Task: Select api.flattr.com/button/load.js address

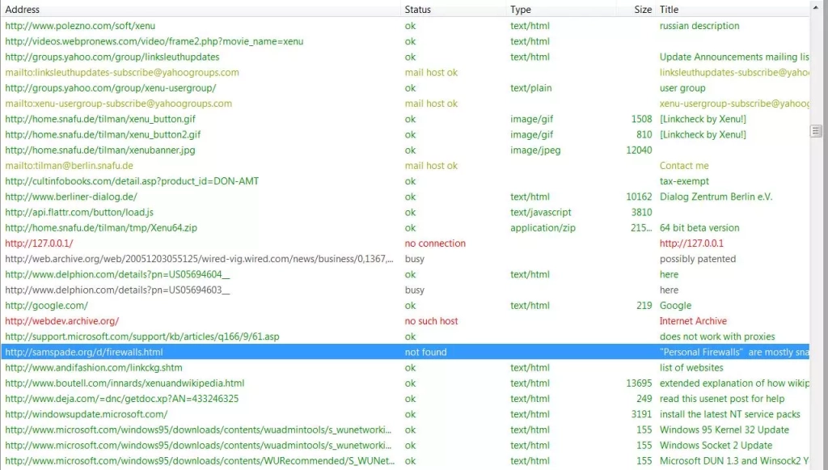Action: [79, 212]
